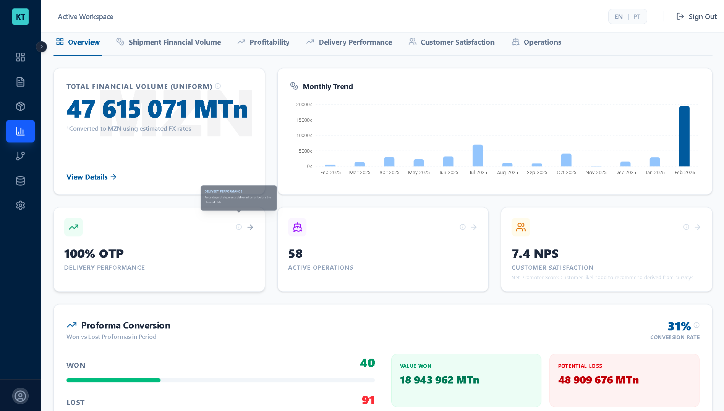
Task: Click the user profile icon at sidebar bottom
Action: pyautogui.click(x=20, y=396)
